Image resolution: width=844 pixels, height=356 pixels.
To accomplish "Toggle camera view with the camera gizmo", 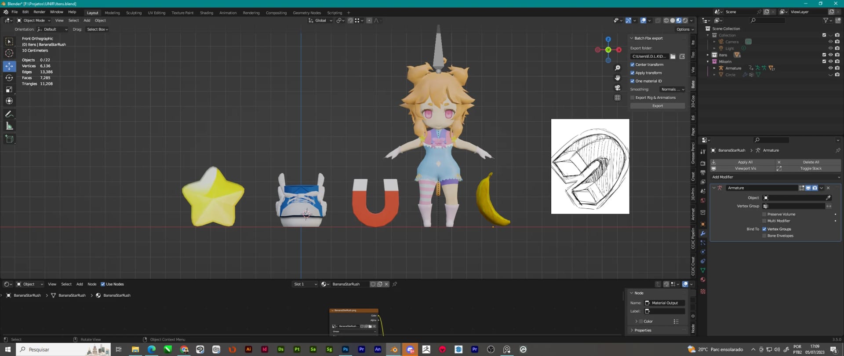I will tap(618, 87).
